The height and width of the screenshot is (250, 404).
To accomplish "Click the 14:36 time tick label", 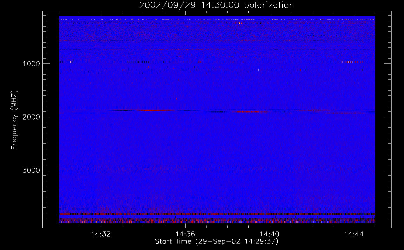I will [185, 234].
